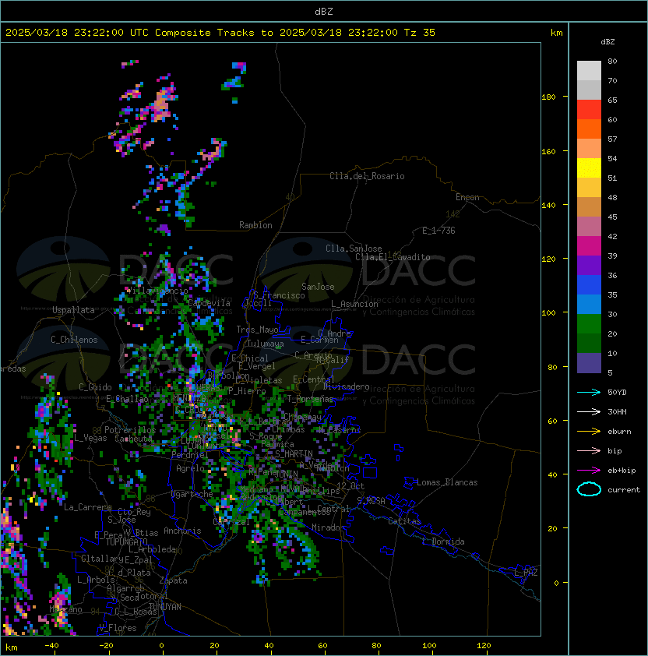Image resolution: width=648 pixels, height=656 pixels.
Task: Click the '-40' km tick on the horizontal axis
Action: tap(51, 646)
